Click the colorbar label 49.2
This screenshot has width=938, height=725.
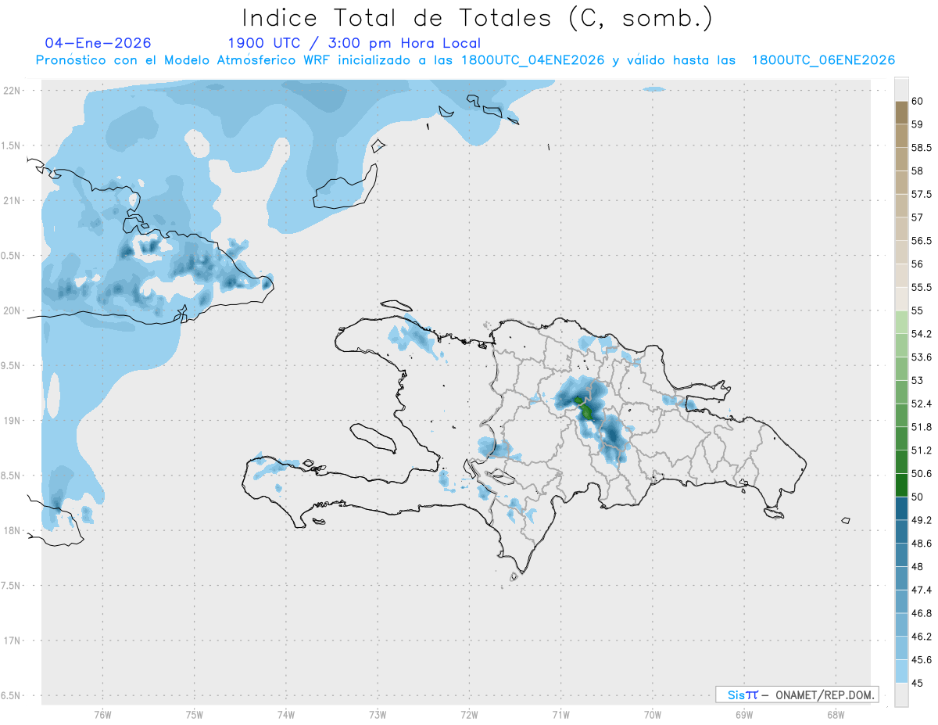click(921, 520)
